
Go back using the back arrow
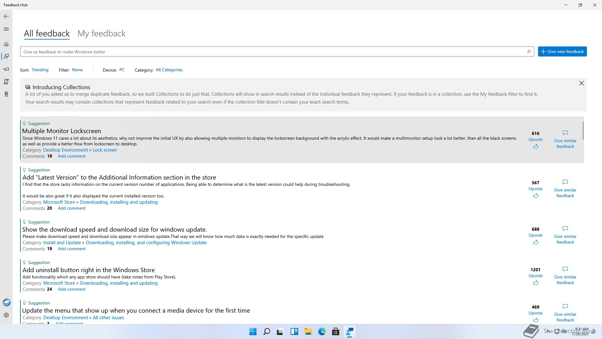pyautogui.click(x=6, y=16)
